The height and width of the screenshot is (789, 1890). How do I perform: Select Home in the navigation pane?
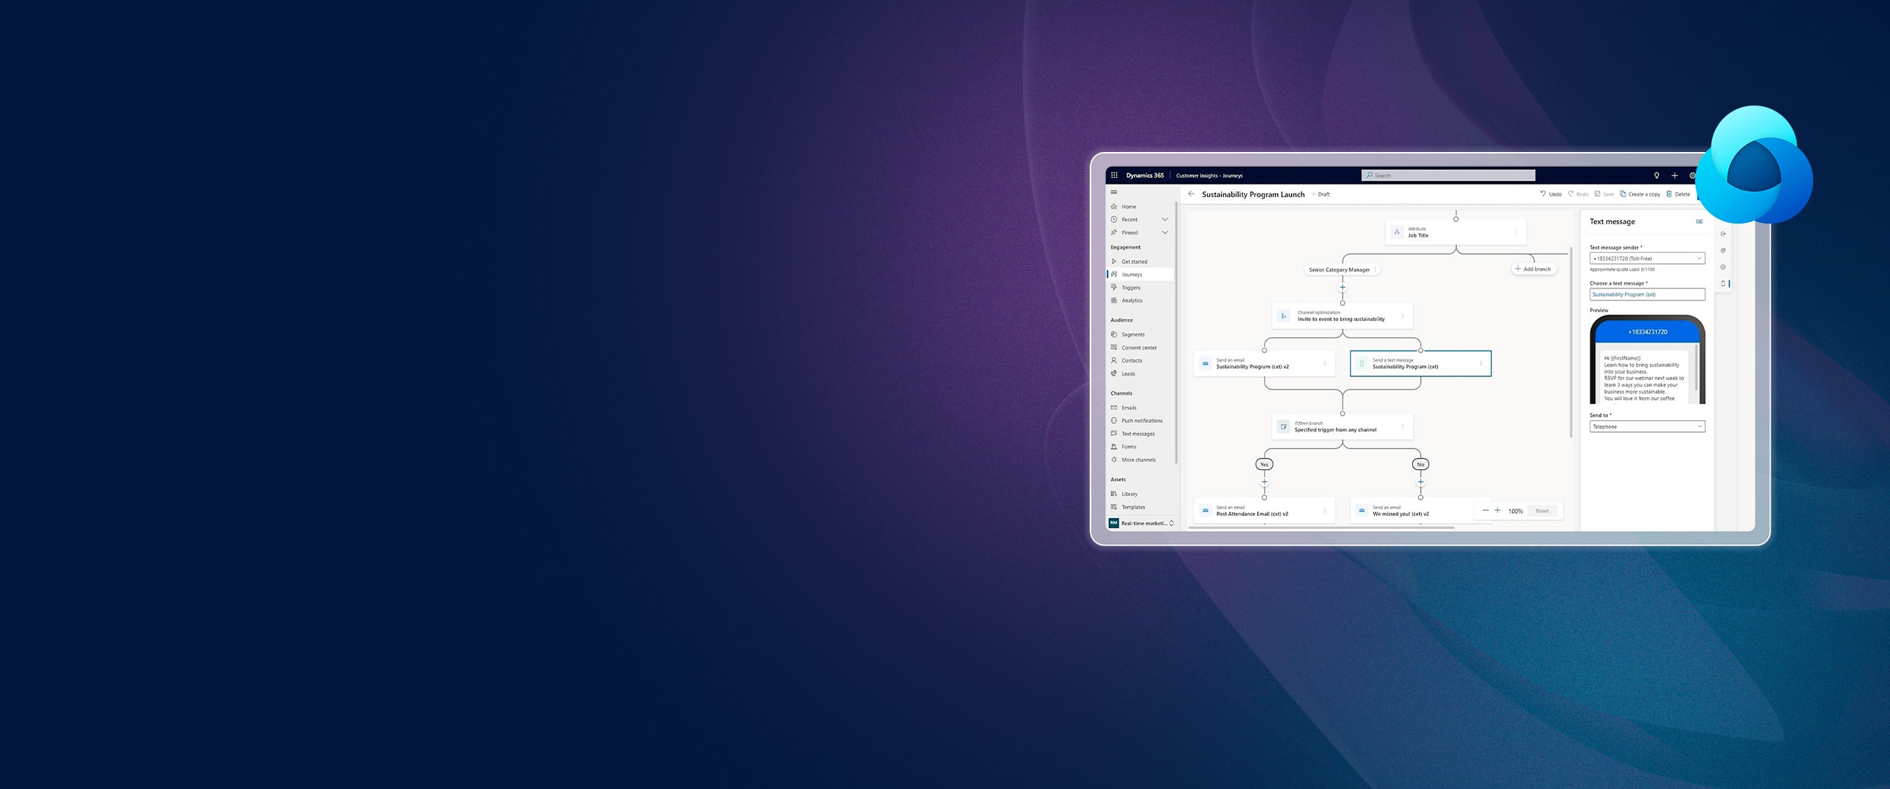pos(1127,206)
